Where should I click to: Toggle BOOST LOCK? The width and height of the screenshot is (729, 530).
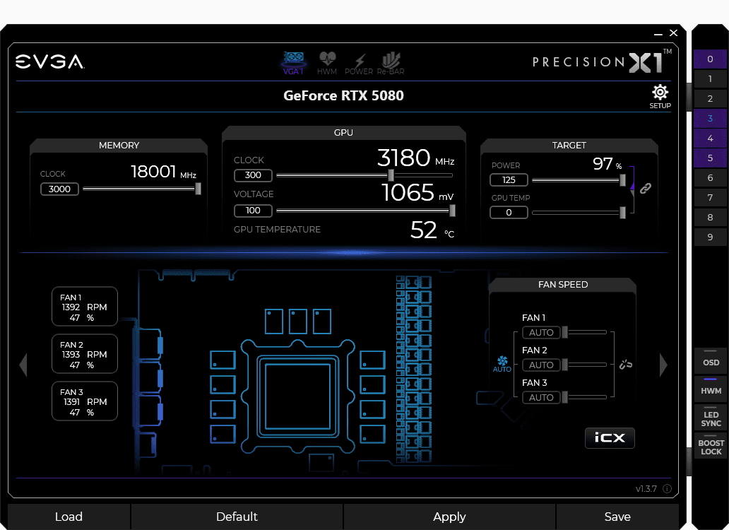[x=711, y=446]
